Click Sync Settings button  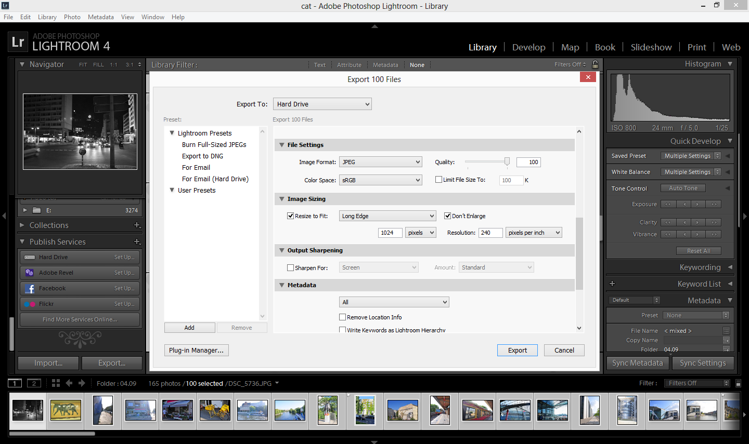tap(702, 363)
